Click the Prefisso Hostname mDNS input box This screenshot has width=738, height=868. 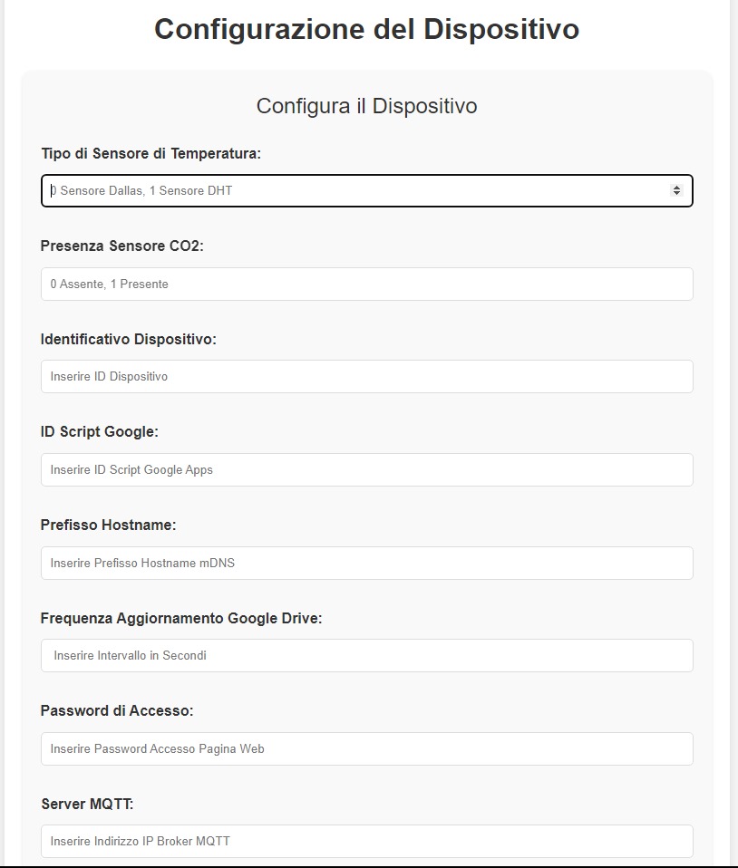click(366, 563)
